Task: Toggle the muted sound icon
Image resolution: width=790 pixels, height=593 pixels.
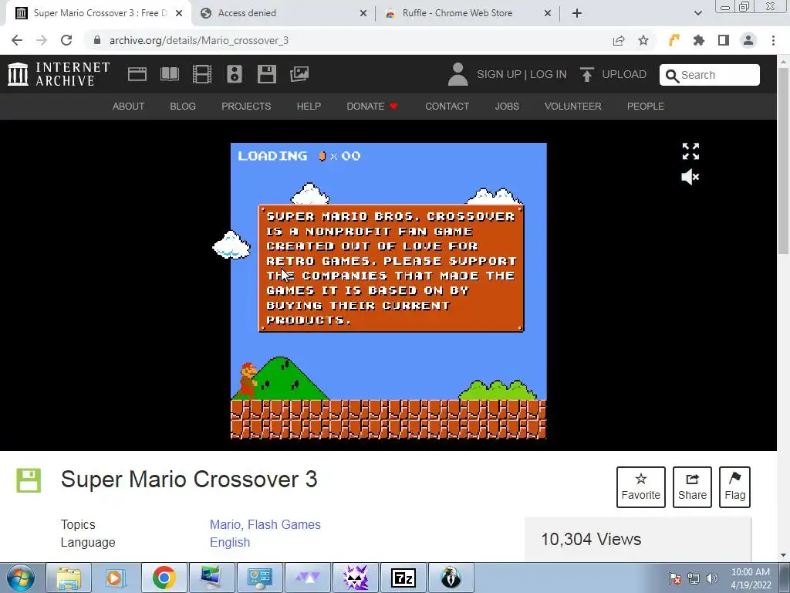Action: click(690, 177)
